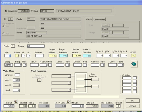
Task: Confirm with the OK button
Action: point(133,101)
